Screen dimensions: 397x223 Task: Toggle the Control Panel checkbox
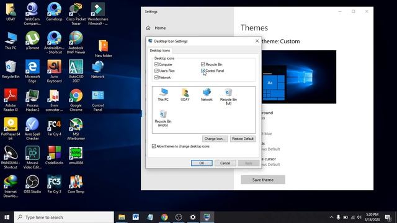(213, 71)
